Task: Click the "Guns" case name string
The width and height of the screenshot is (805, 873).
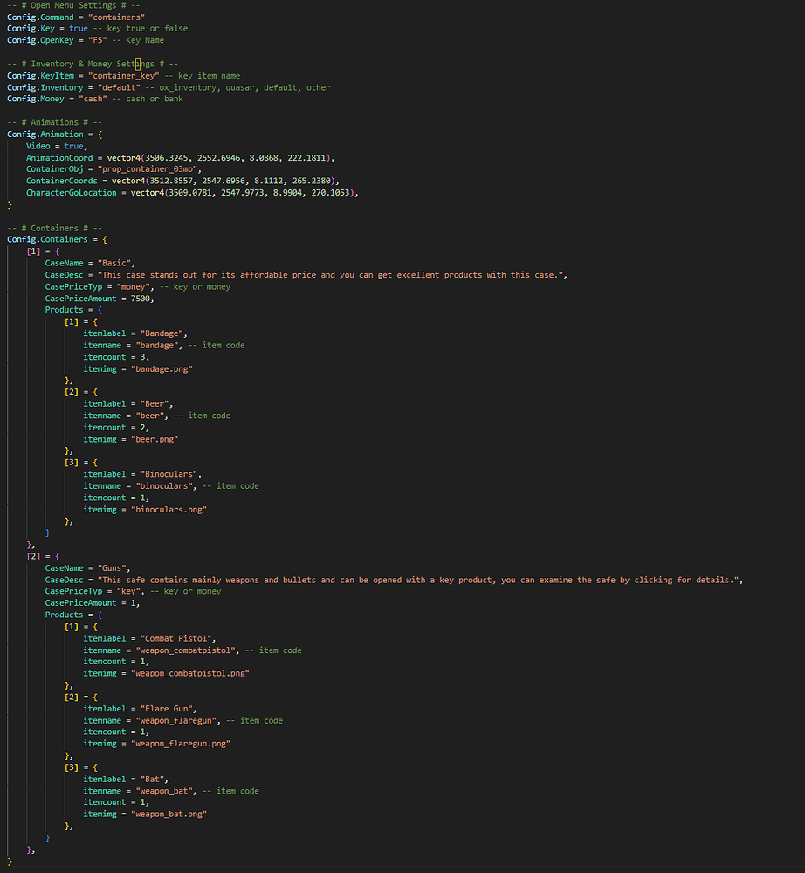Action: click(x=112, y=567)
